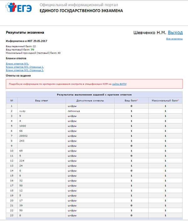Image resolution: width=188 pixels, height=221 pixels.
Task: Click answer 39 in row 21
Action: point(21,206)
